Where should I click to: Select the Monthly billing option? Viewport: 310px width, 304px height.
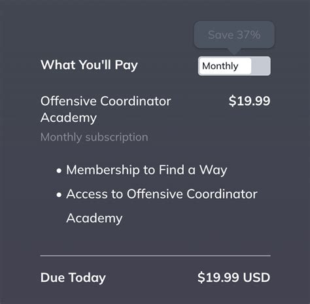[220, 66]
